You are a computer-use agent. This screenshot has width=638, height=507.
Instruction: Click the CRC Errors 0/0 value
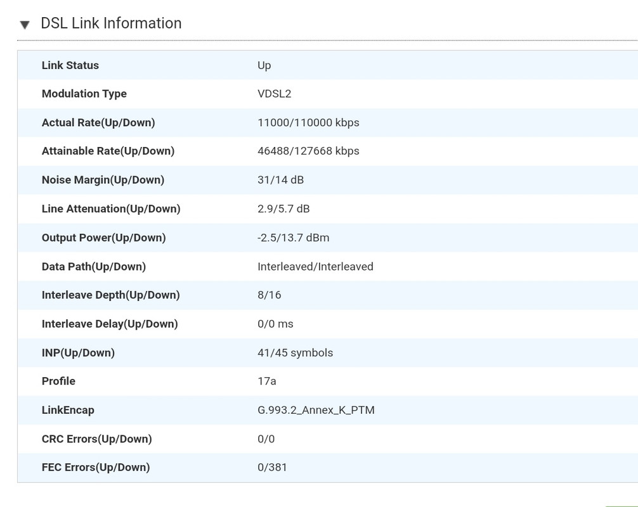pos(266,439)
